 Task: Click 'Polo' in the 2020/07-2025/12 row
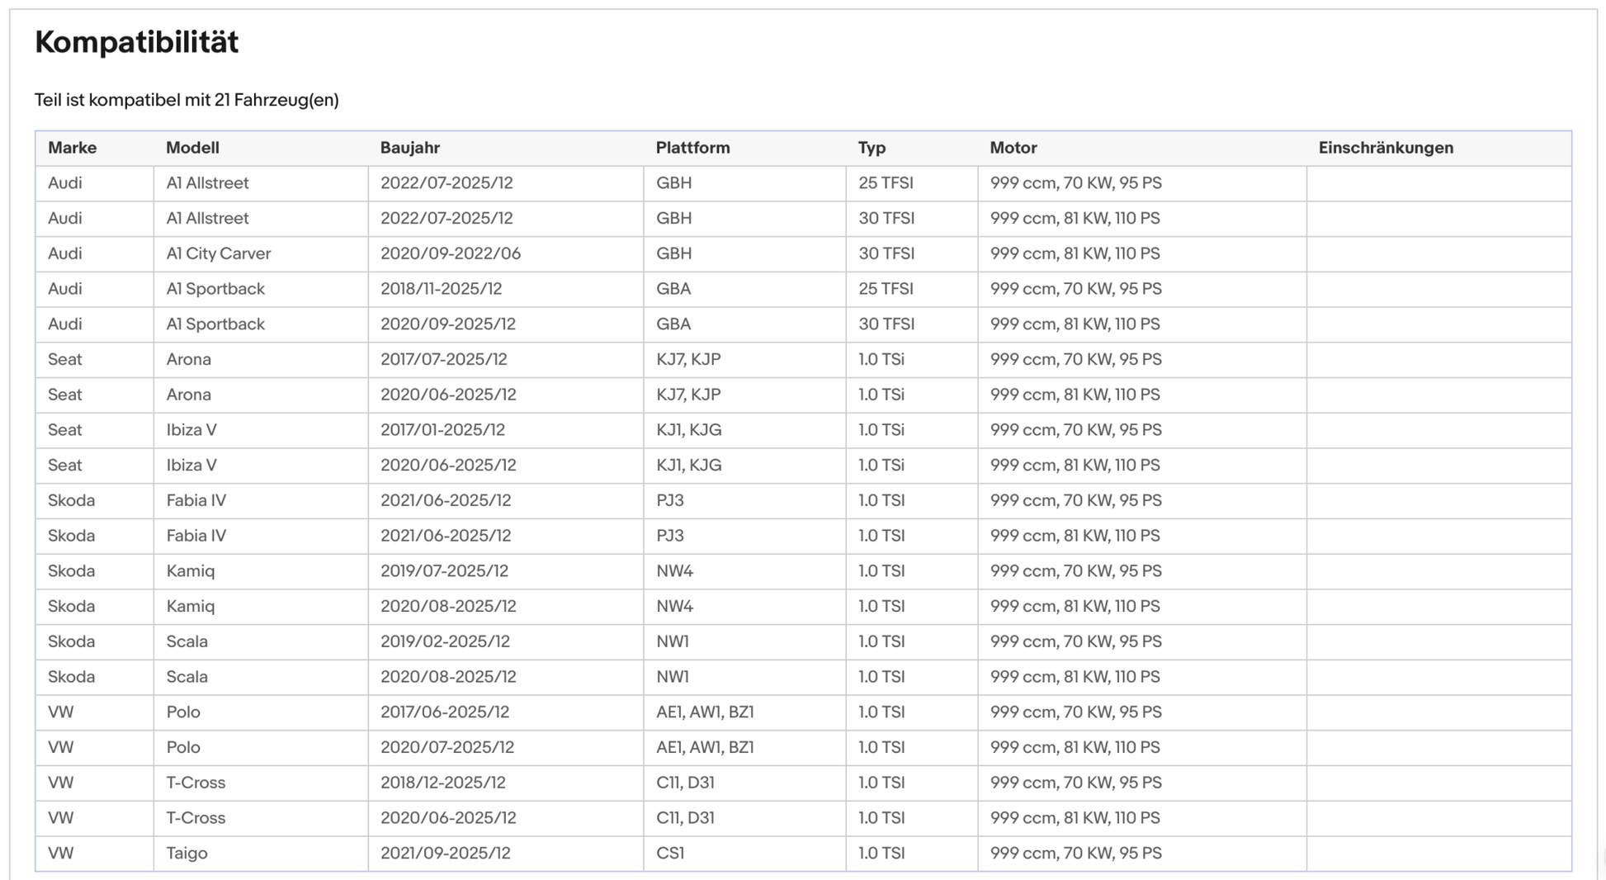[x=183, y=747]
